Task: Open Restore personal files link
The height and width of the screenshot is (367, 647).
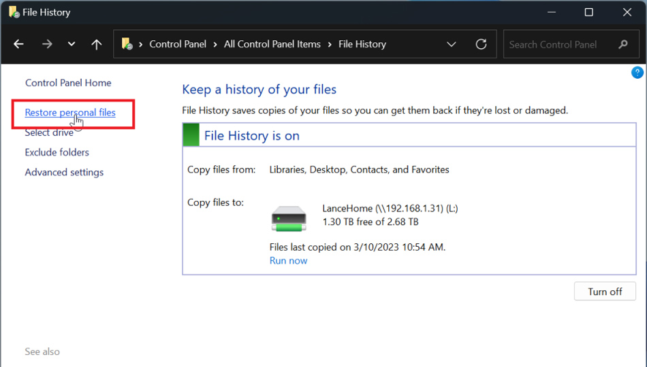Action: click(70, 113)
